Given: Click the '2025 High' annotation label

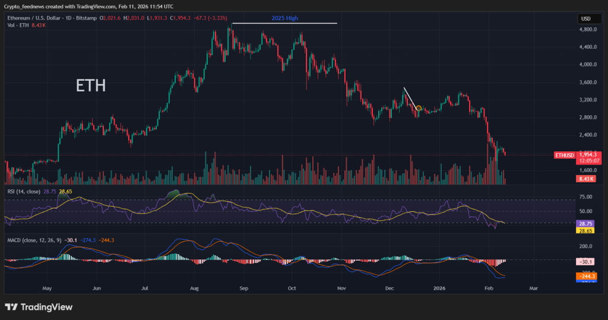Looking at the screenshot, I should 285,18.
